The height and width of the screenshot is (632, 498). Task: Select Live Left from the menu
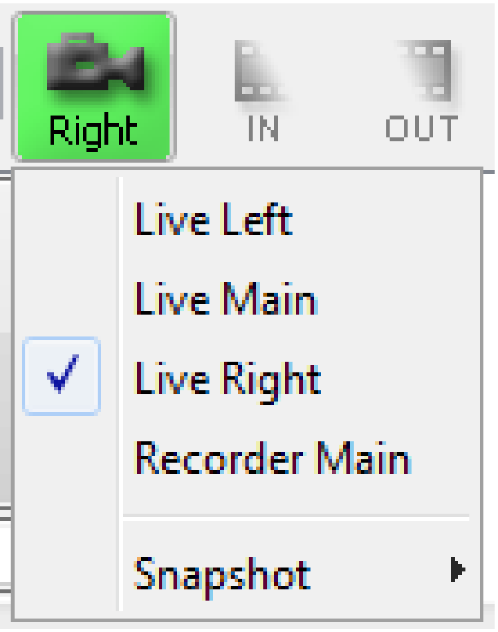[x=213, y=219]
